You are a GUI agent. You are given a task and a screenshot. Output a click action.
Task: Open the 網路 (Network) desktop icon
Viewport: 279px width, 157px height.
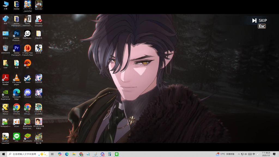pyautogui.click(x=5, y=20)
